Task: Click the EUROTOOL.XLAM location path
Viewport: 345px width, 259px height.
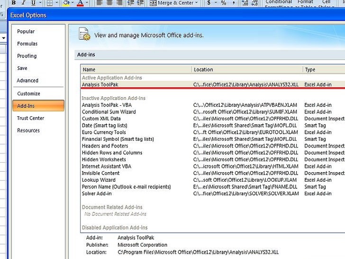Action: (x=245, y=132)
